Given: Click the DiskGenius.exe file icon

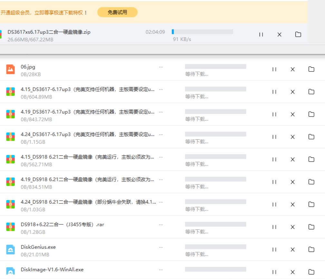Looking at the screenshot, I should (10, 250).
